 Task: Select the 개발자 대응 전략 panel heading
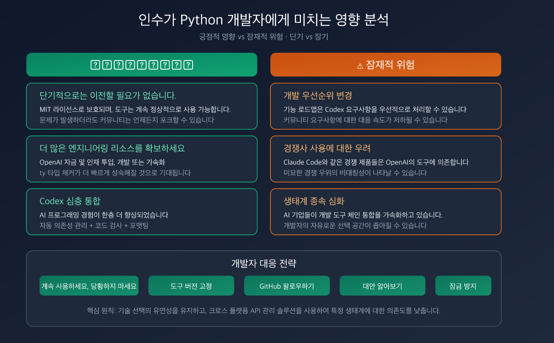point(264,264)
